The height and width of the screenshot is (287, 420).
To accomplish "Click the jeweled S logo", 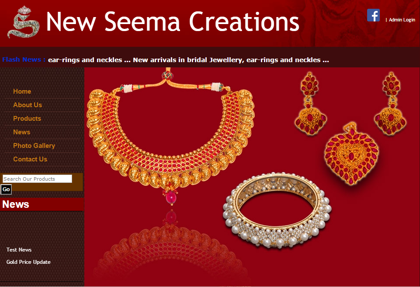I will tap(24, 22).
